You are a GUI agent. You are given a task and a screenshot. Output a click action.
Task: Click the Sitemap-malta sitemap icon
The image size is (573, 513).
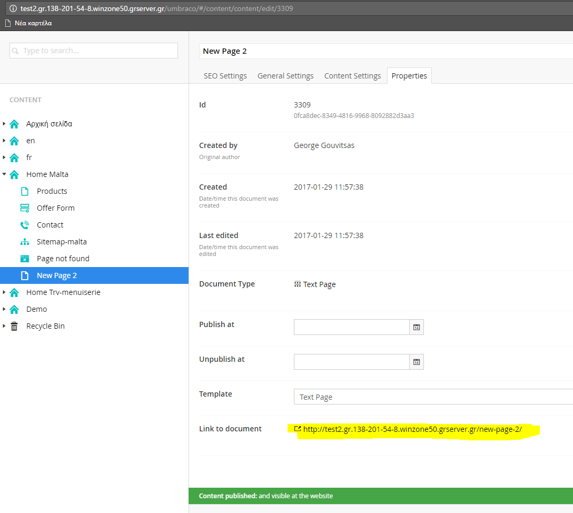(25, 242)
